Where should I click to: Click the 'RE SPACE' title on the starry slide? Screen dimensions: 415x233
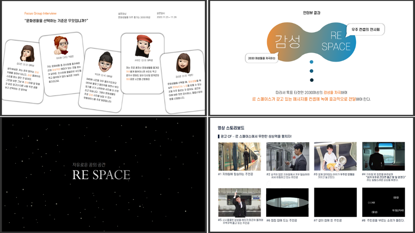point(101,175)
